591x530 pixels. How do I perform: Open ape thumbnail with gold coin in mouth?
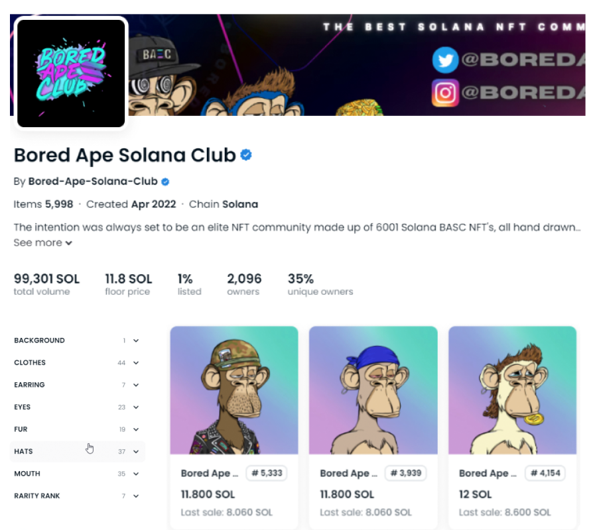click(512, 390)
